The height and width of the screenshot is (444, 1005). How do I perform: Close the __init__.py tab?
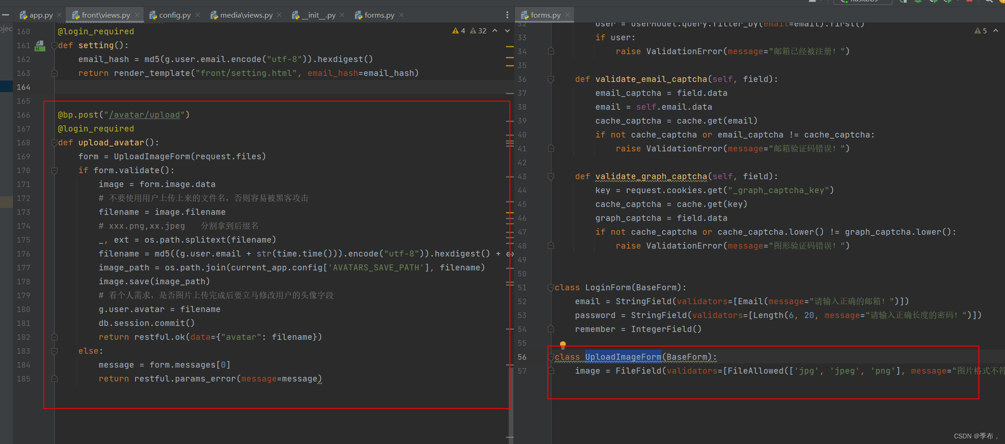(342, 15)
